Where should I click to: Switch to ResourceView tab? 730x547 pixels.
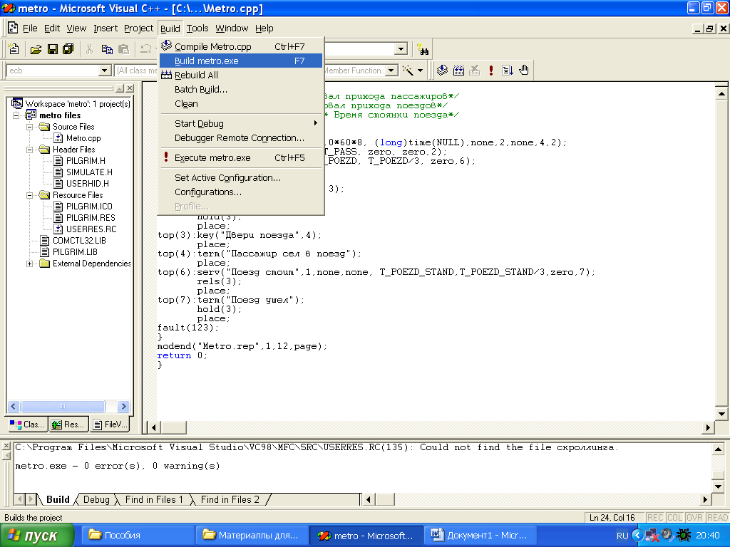(68, 424)
